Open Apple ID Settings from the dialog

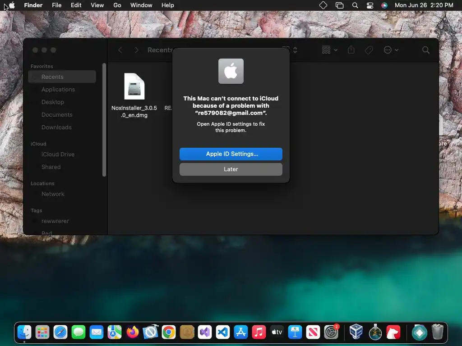(x=231, y=154)
